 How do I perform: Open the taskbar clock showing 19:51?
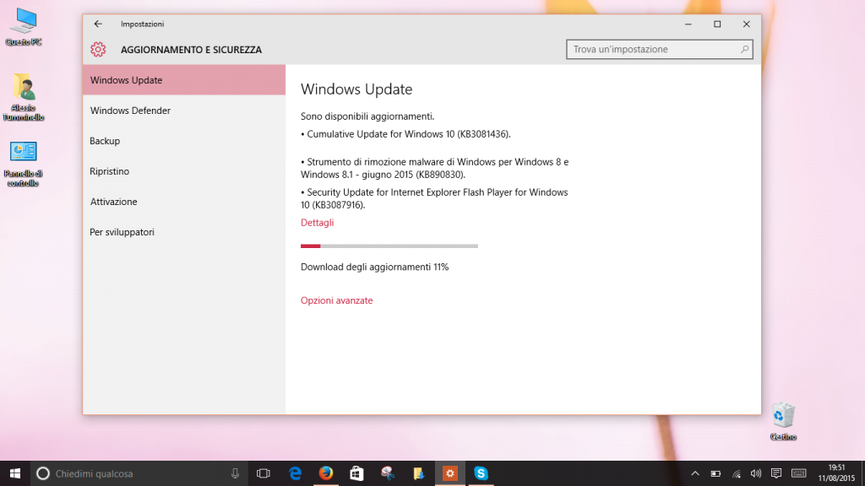pyautogui.click(x=836, y=473)
